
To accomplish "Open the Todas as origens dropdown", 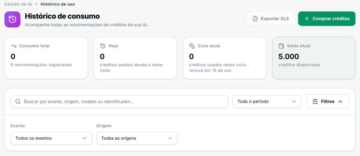I will [x=137, y=138].
